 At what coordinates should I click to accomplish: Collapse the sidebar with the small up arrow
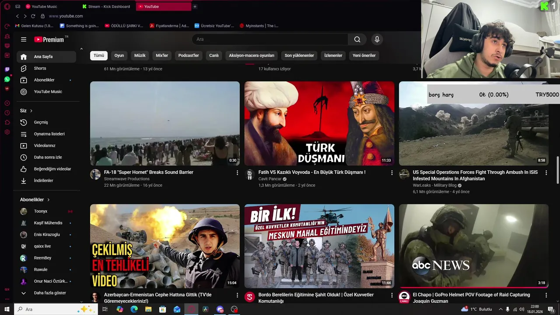pyautogui.click(x=81, y=49)
